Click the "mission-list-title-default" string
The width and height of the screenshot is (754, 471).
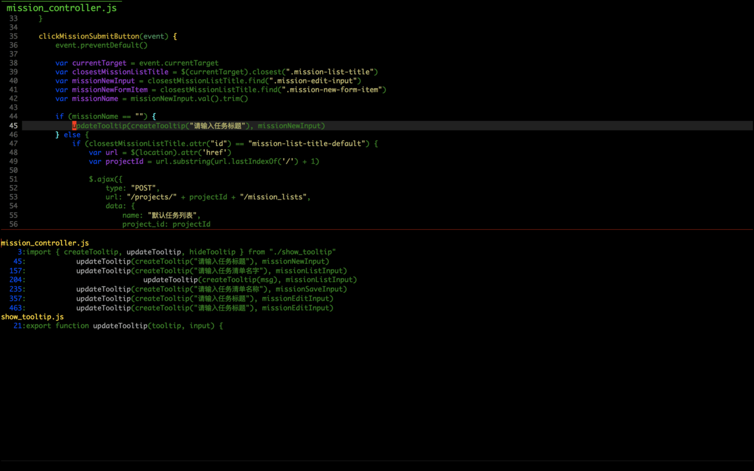tap(306, 143)
